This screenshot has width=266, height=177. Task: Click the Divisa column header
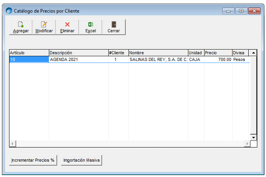(240, 53)
